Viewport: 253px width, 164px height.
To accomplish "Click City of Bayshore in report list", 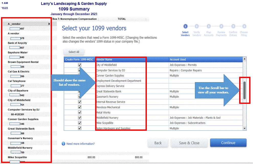I will [18, 91].
